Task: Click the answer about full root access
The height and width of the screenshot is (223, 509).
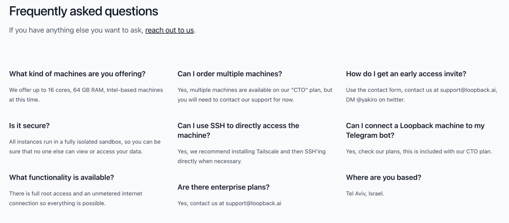Action: click(76, 198)
